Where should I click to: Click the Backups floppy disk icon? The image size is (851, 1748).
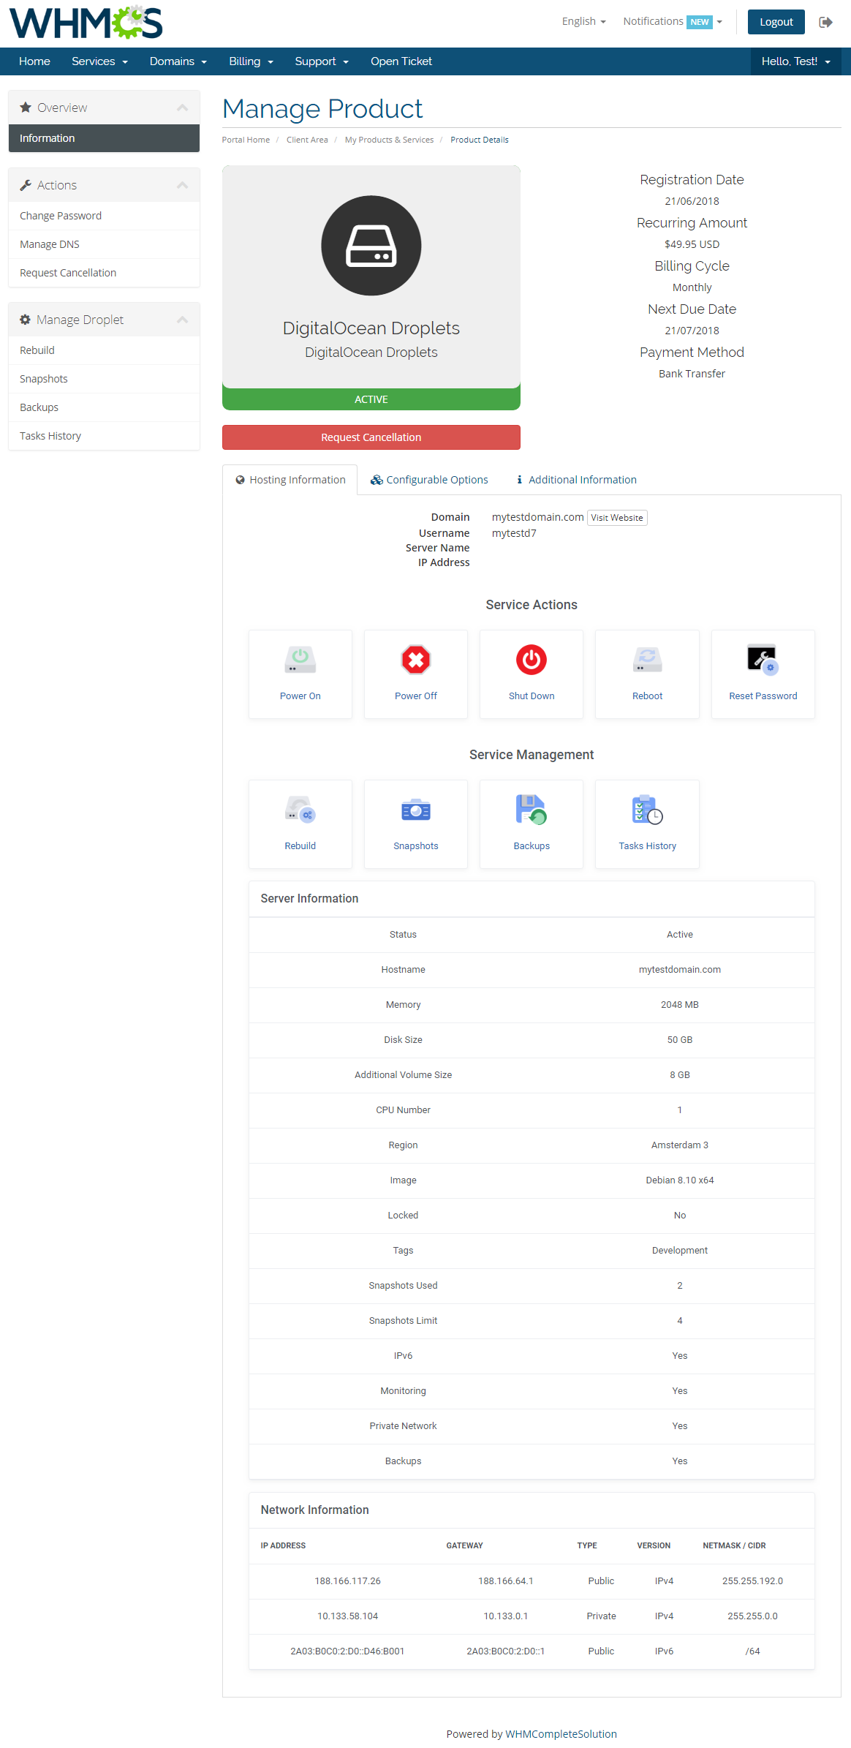(x=532, y=810)
